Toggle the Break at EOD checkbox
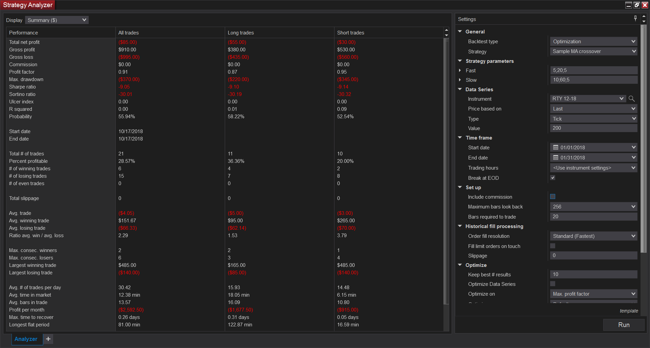Screen dimensions: 650x348 [x=553, y=178]
